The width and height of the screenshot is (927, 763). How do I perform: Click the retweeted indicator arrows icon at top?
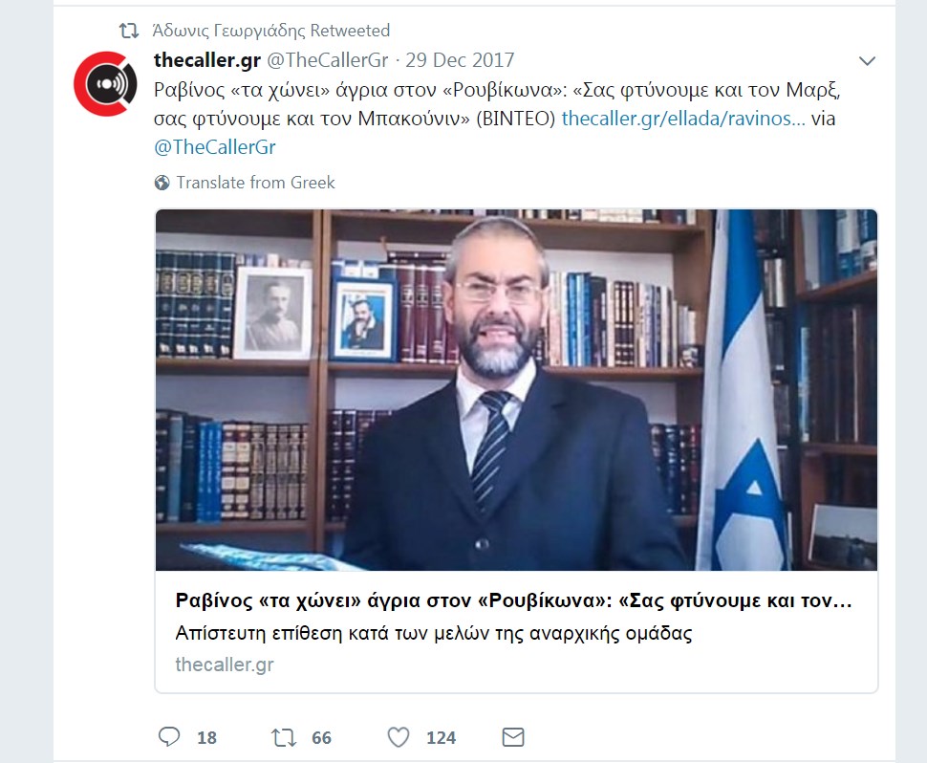point(128,31)
